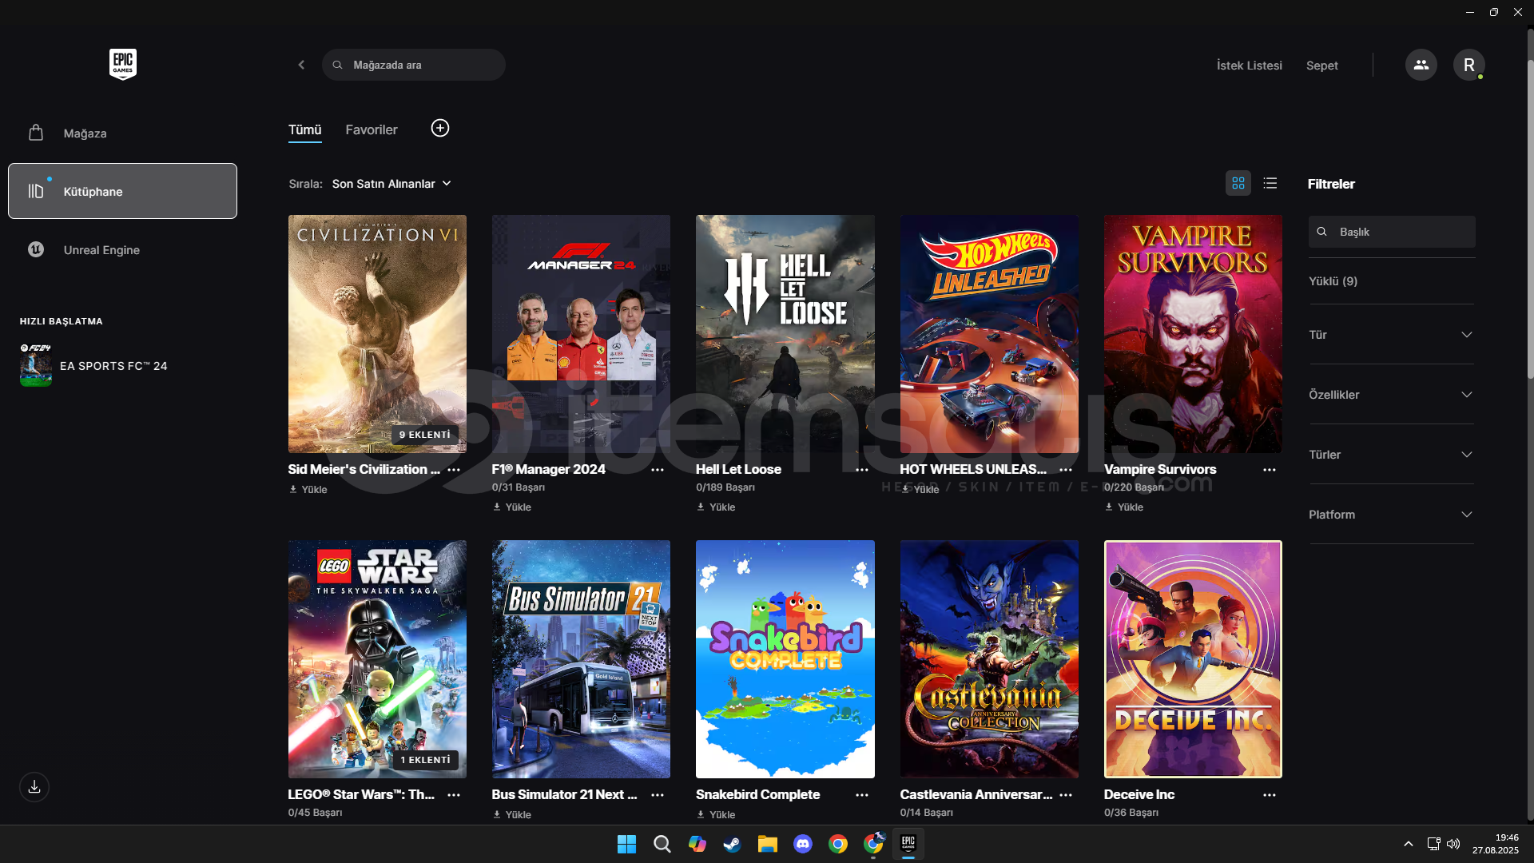Click 0/189 Başarı under Hell Let Loose

coord(725,487)
